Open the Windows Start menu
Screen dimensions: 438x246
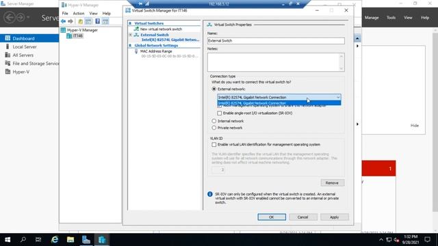click(8, 240)
